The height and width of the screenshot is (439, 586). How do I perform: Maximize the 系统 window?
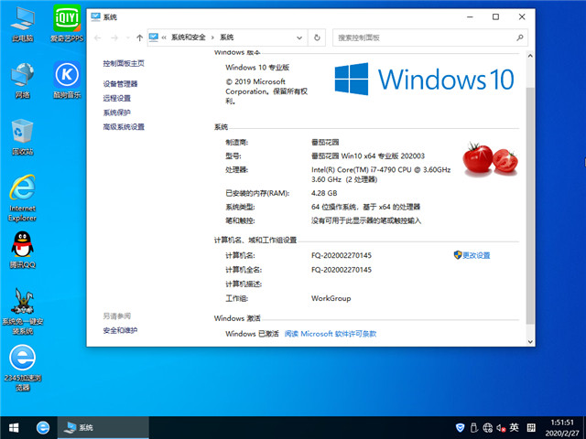point(495,16)
